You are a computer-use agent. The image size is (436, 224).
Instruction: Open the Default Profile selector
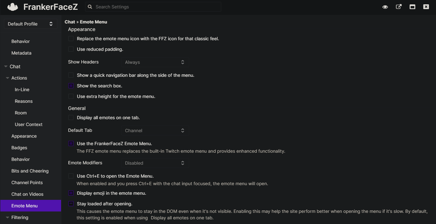click(x=30, y=24)
